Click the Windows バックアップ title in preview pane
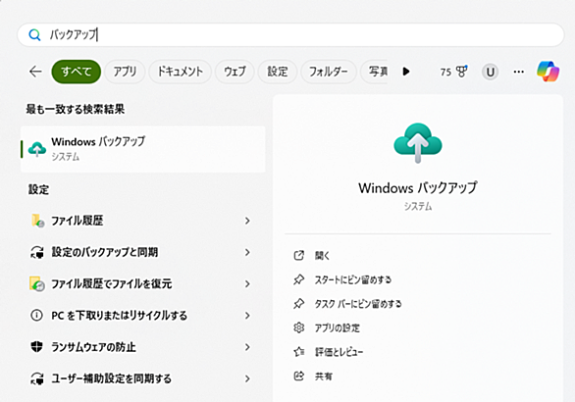The height and width of the screenshot is (402, 575). click(x=418, y=188)
